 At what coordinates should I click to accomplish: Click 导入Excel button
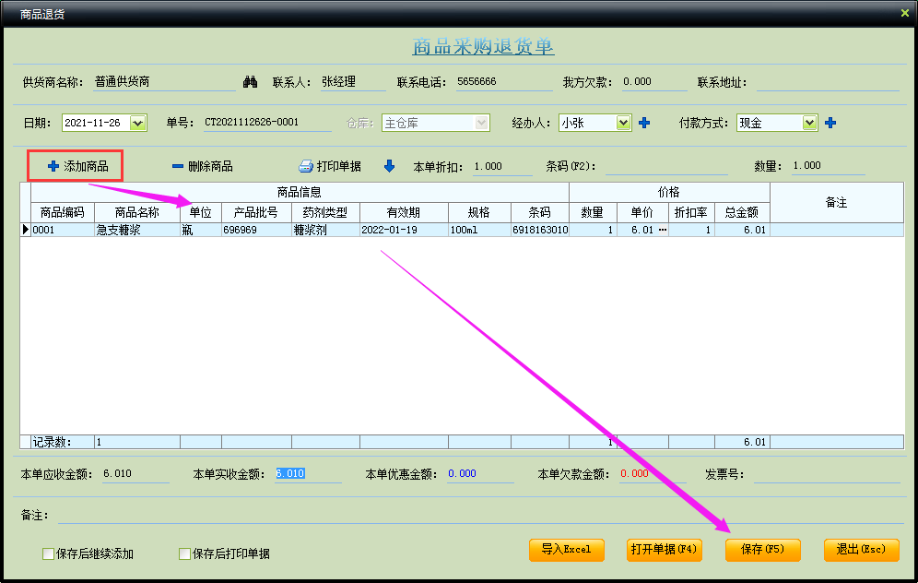(566, 550)
